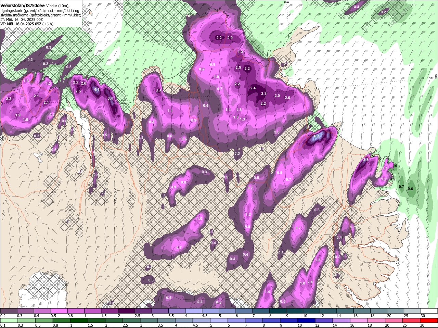438x328 pixels.
Task: Click the 1.1 precipitation value on the map
Action: coord(170,111)
